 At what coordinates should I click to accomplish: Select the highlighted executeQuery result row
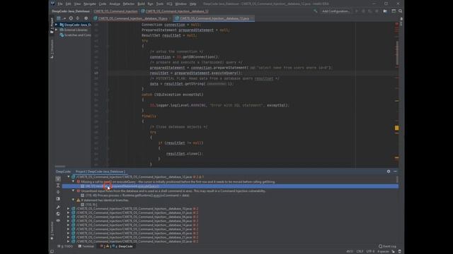(230, 186)
